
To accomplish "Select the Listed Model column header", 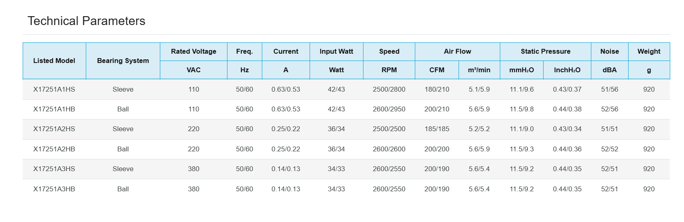I will pos(54,61).
